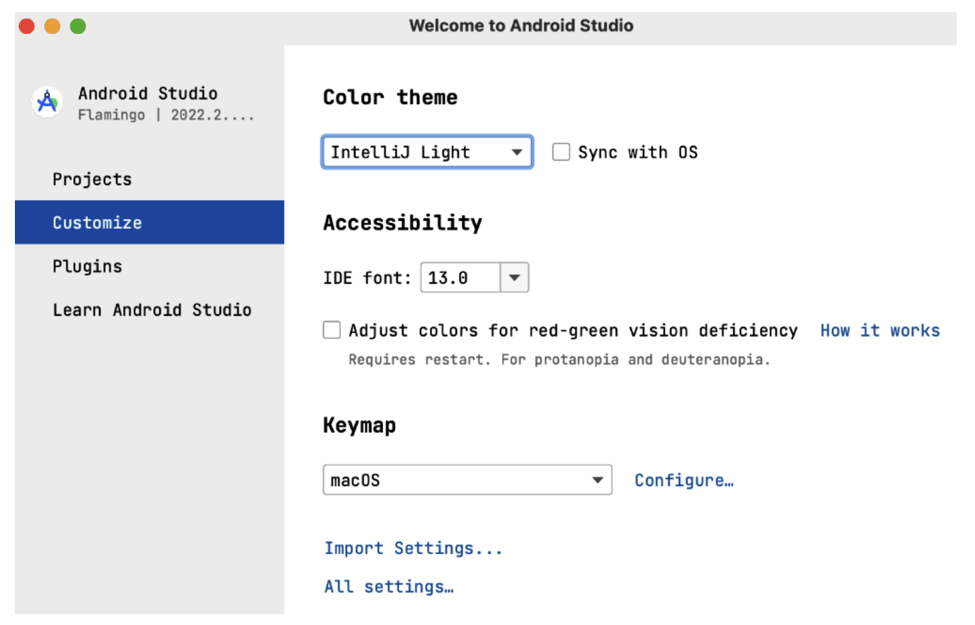Expand the IDE font size dropdown arrow
The width and height of the screenshot is (975, 625).
point(515,277)
